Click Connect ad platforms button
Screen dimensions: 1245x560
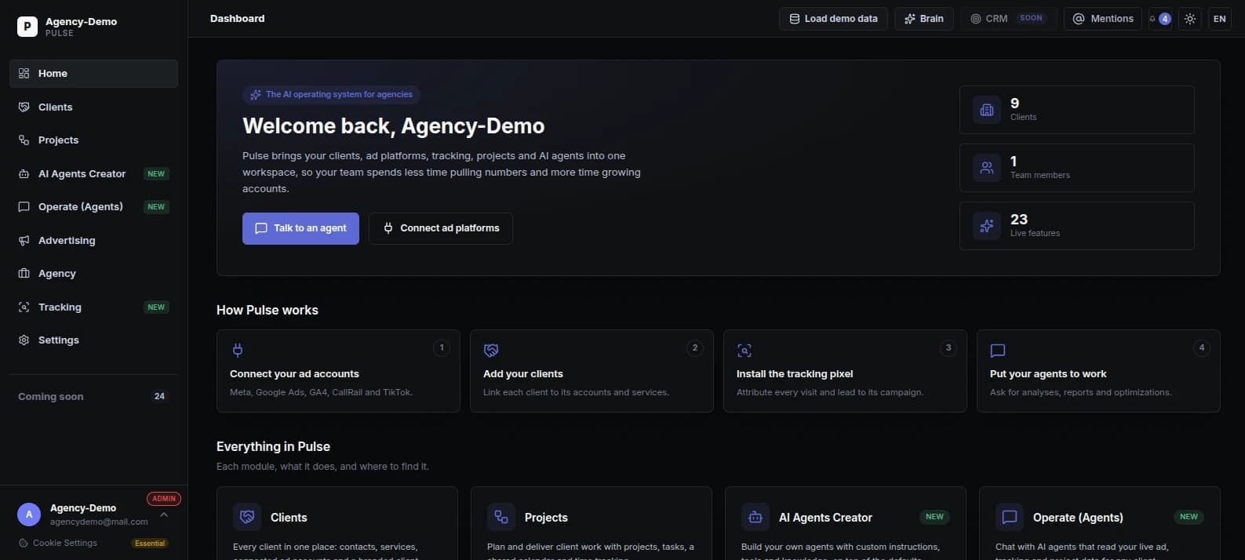click(441, 228)
